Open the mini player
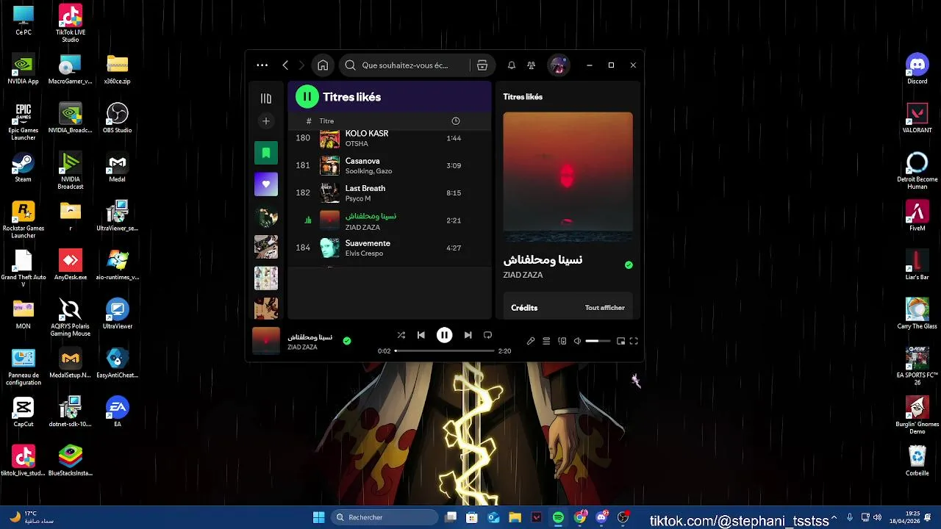 620,341
